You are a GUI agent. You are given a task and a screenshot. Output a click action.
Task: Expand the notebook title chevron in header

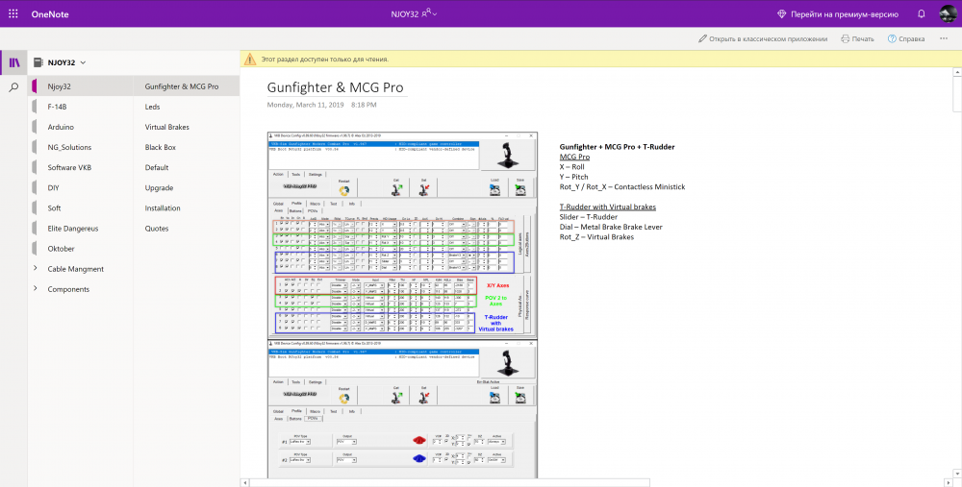[x=435, y=14]
